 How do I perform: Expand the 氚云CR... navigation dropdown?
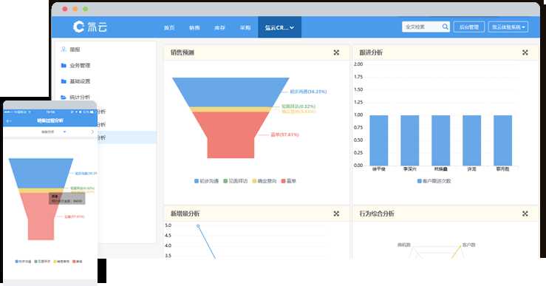click(279, 27)
